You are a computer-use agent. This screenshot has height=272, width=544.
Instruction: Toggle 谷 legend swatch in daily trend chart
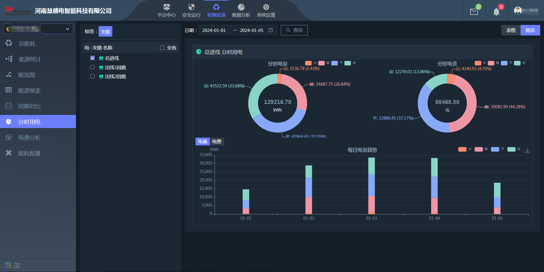(511, 149)
